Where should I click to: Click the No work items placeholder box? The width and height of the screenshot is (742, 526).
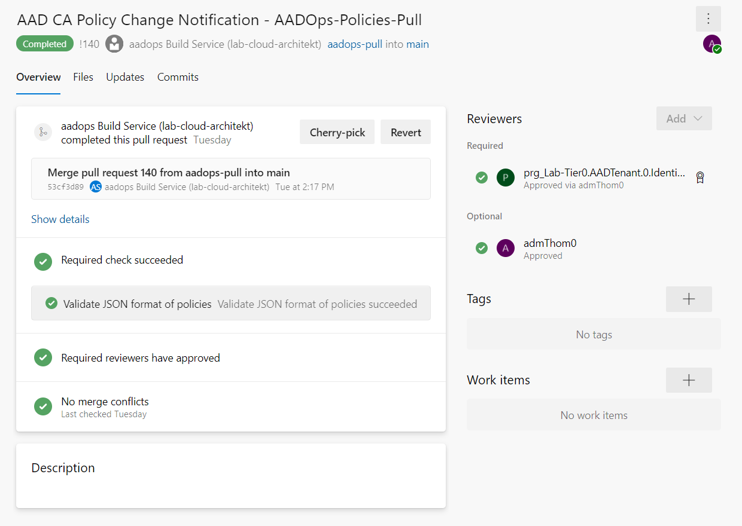click(594, 415)
